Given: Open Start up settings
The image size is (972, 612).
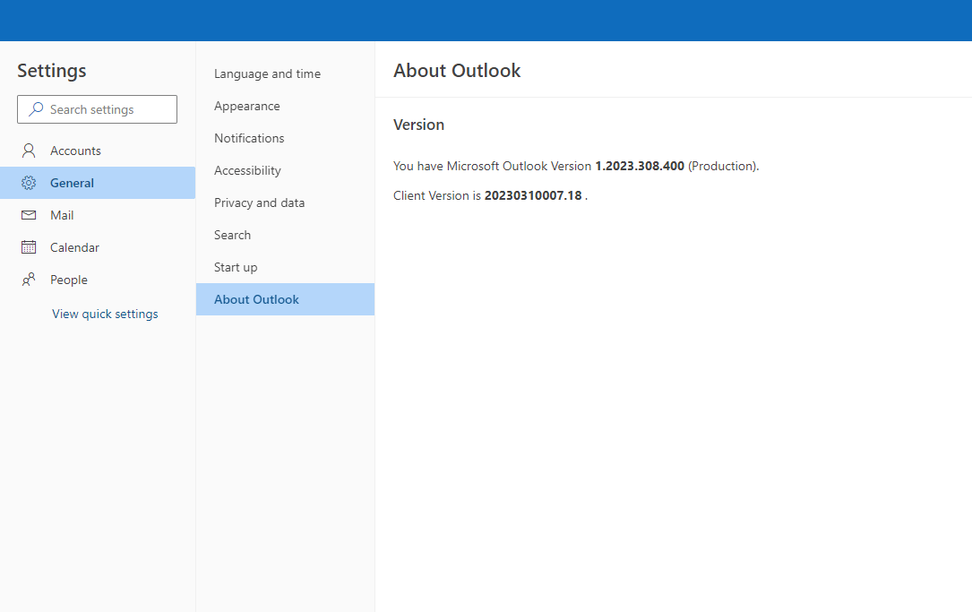Looking at the screenshot, I should point(285,267).
